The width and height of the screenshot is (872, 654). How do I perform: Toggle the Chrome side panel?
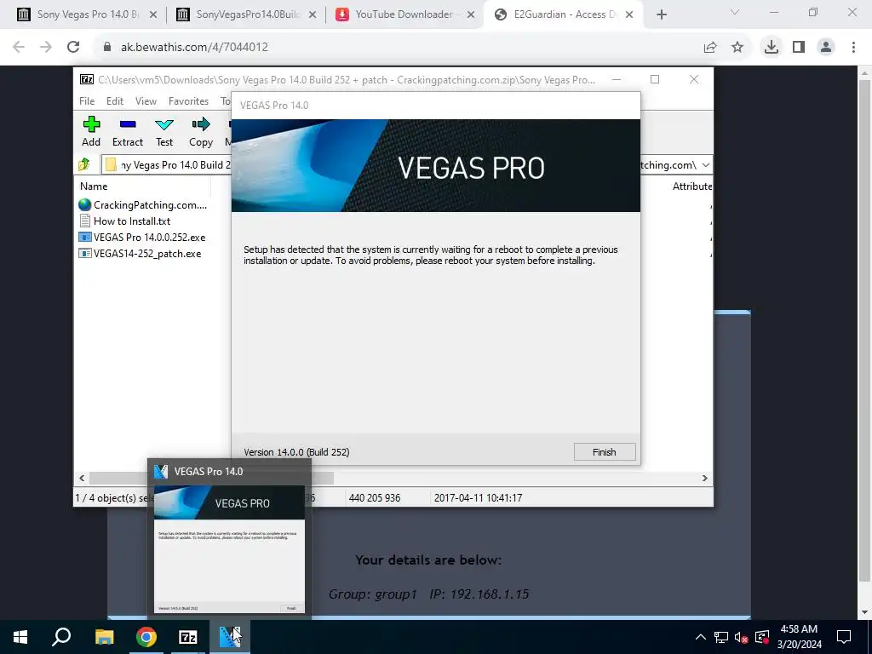pos(799,48)
